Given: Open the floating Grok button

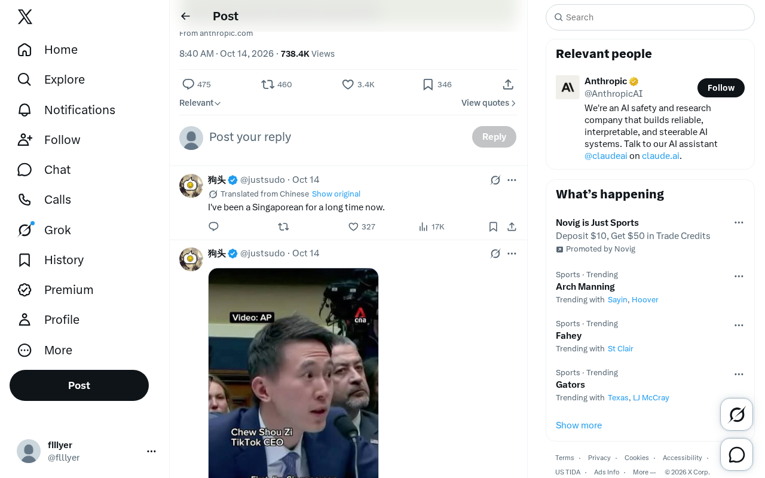Looking at the screenshot, I should click(736, 414).
